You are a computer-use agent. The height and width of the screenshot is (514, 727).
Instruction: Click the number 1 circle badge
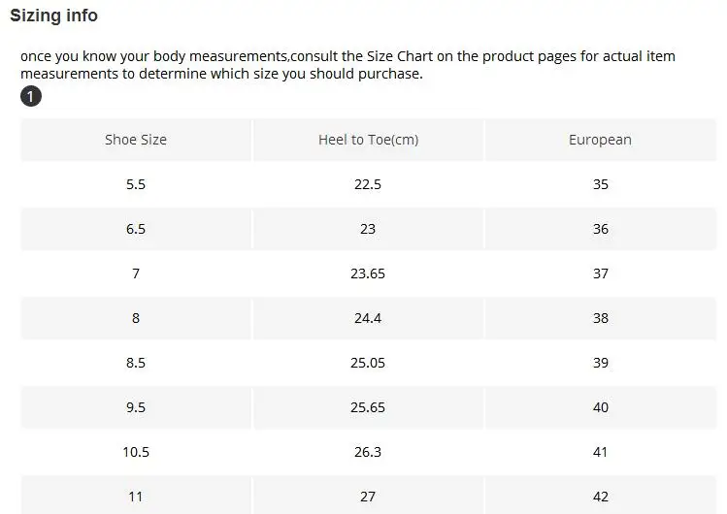point(31,97)
